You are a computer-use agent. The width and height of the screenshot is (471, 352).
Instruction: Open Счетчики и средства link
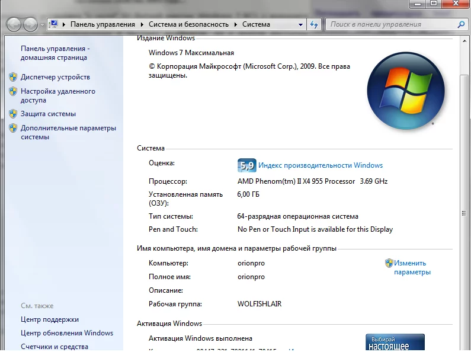pyautogui.click(x=55, y=347)
